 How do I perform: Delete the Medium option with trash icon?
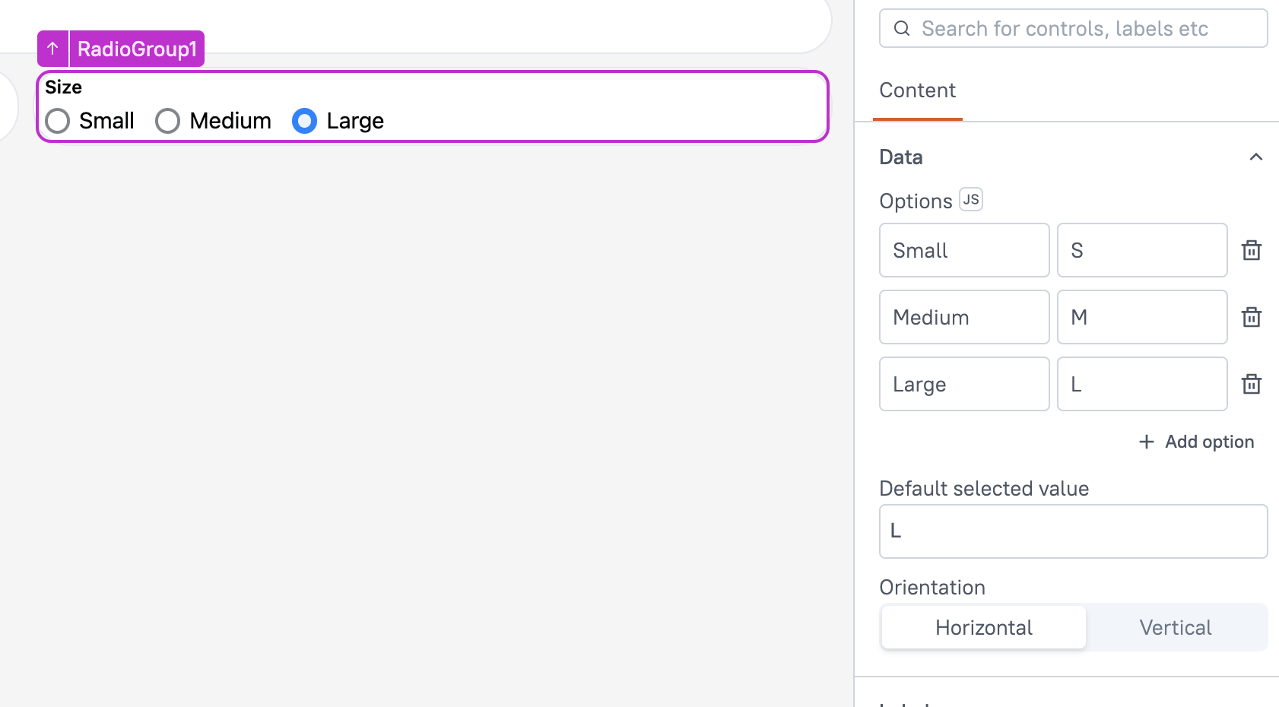(x=1251, y=317)
